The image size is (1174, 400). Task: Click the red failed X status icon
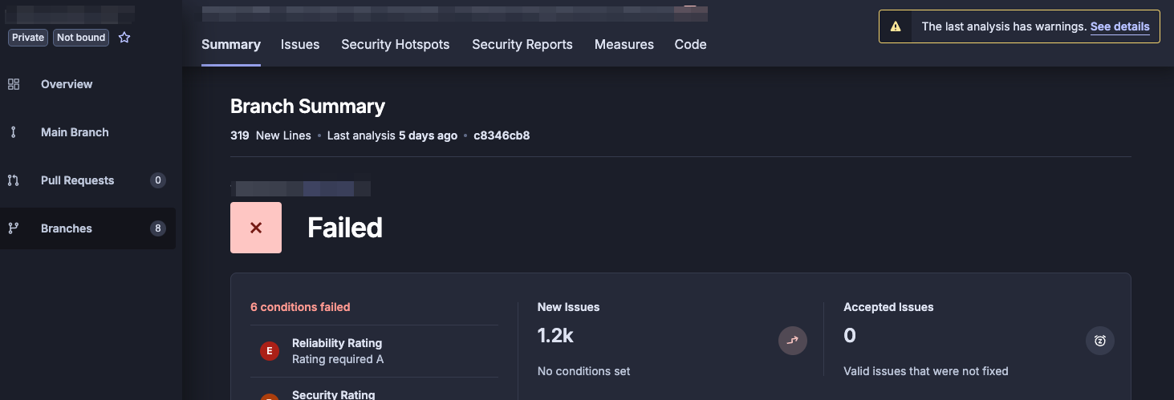256,228
